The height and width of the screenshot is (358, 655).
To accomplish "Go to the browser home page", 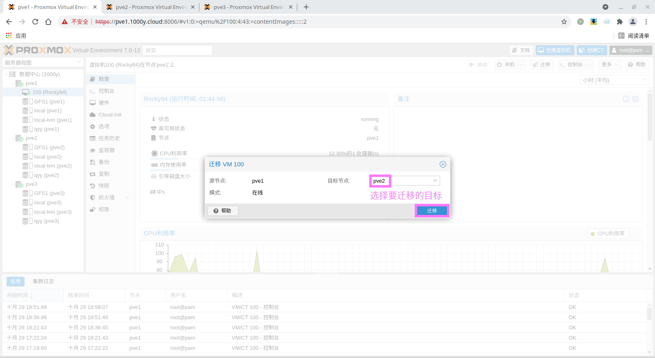I will tap(48, 22).
